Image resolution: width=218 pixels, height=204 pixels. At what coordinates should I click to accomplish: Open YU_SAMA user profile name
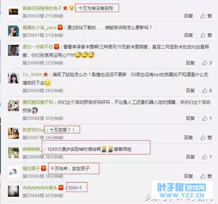32,74
